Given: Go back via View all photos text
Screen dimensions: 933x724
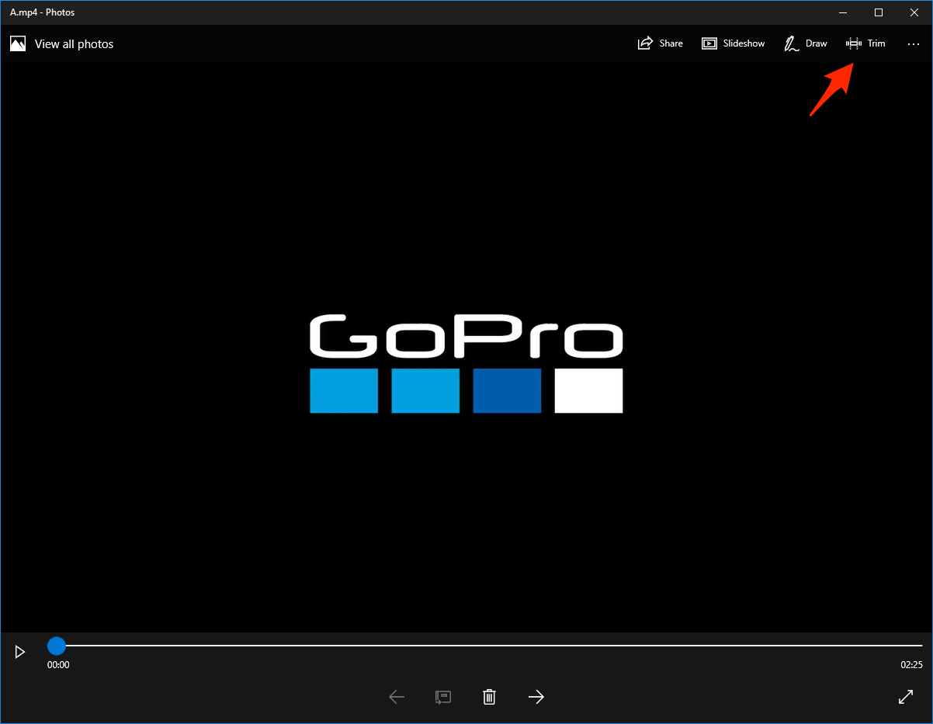Looking at the screenshot, I should [x=74, y=44].
